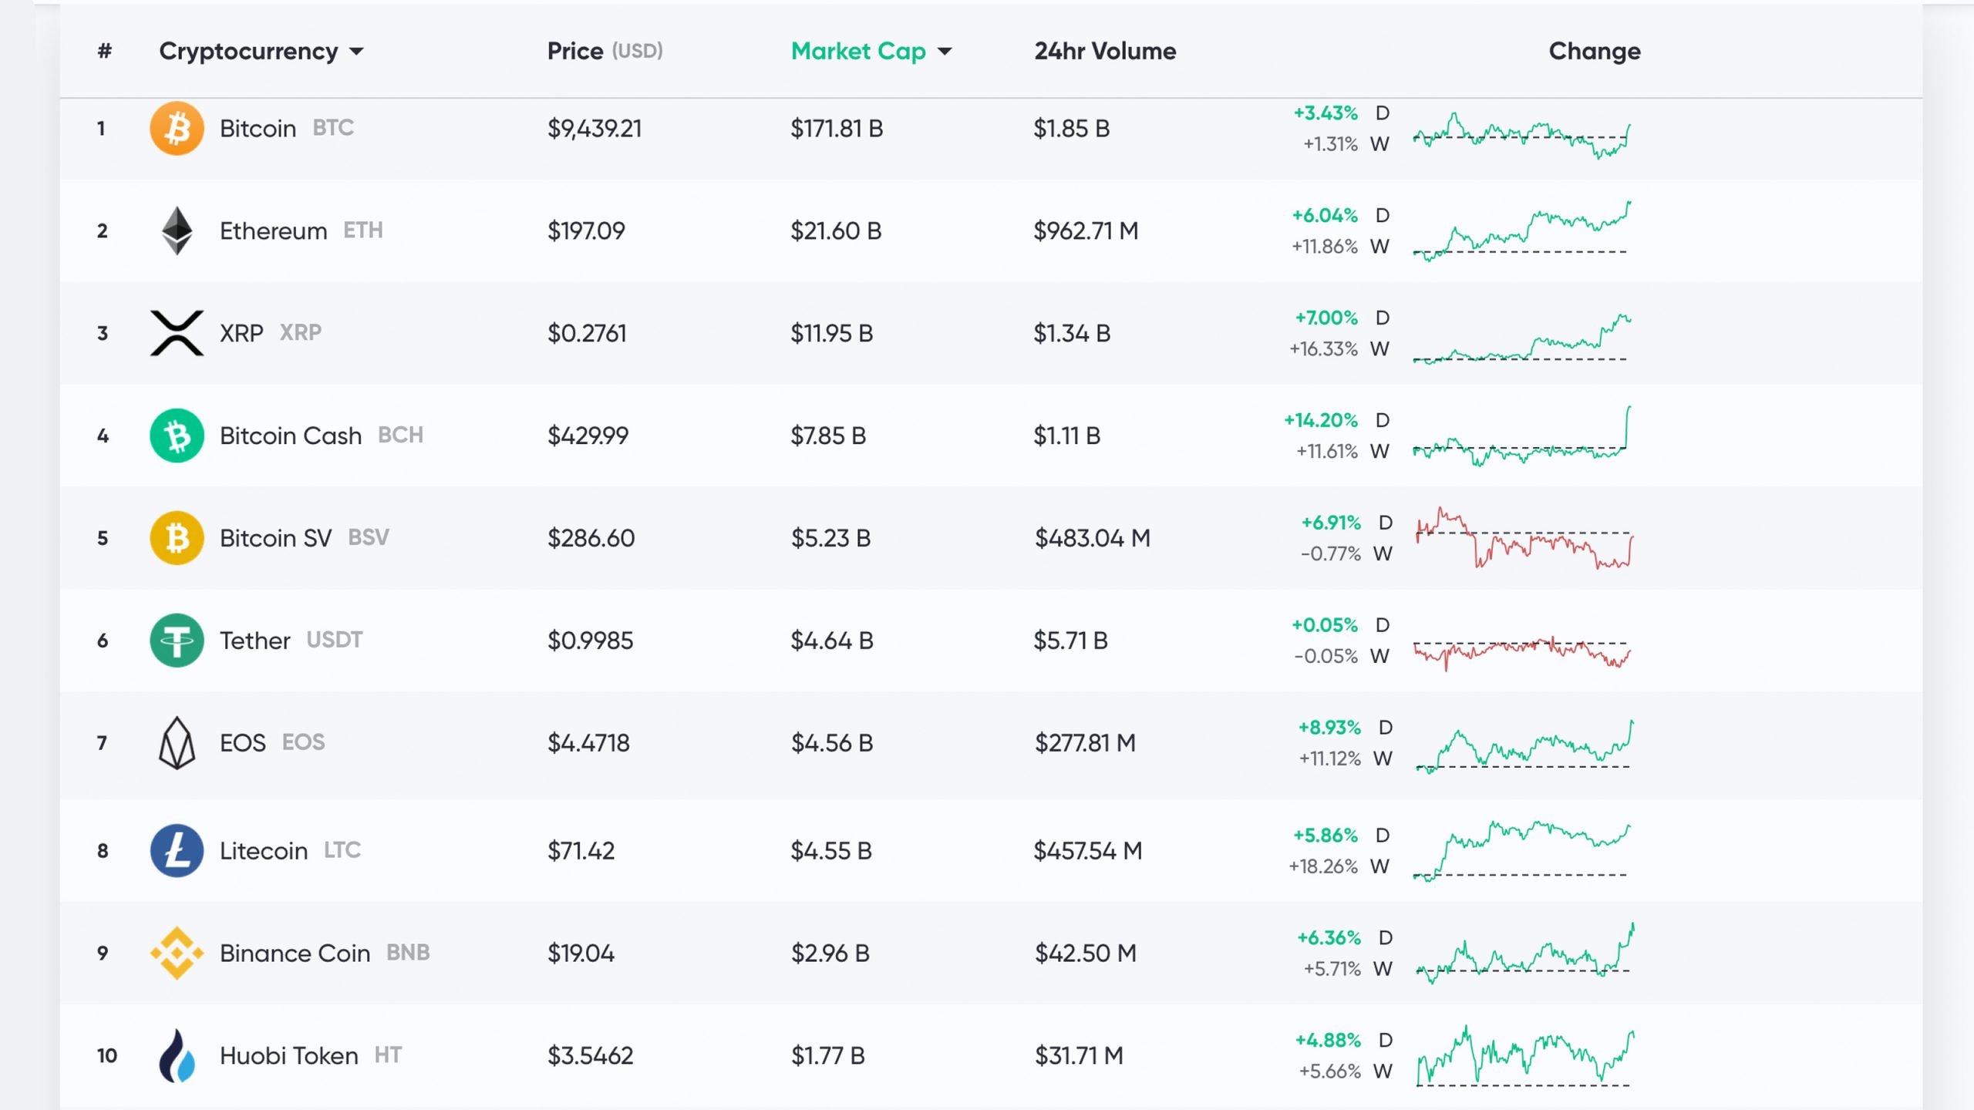
Task: Open the Huobi Token name link
Action: (x=289, y=1056)
